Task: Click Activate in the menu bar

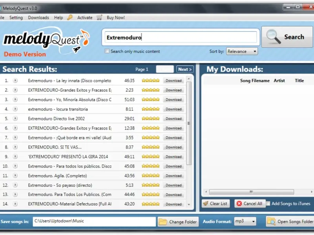Action: click(x=85, y=18)
